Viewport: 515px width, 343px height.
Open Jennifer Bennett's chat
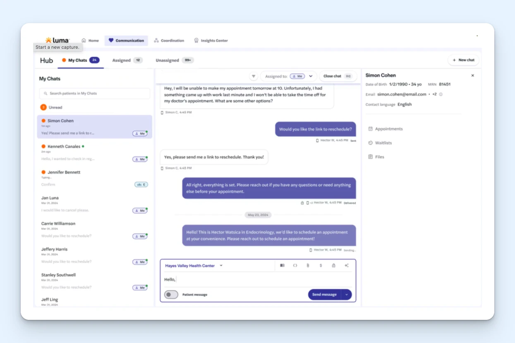coord(95,178)
